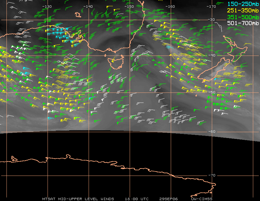Click the -60 latitude label

pos(212,132)
